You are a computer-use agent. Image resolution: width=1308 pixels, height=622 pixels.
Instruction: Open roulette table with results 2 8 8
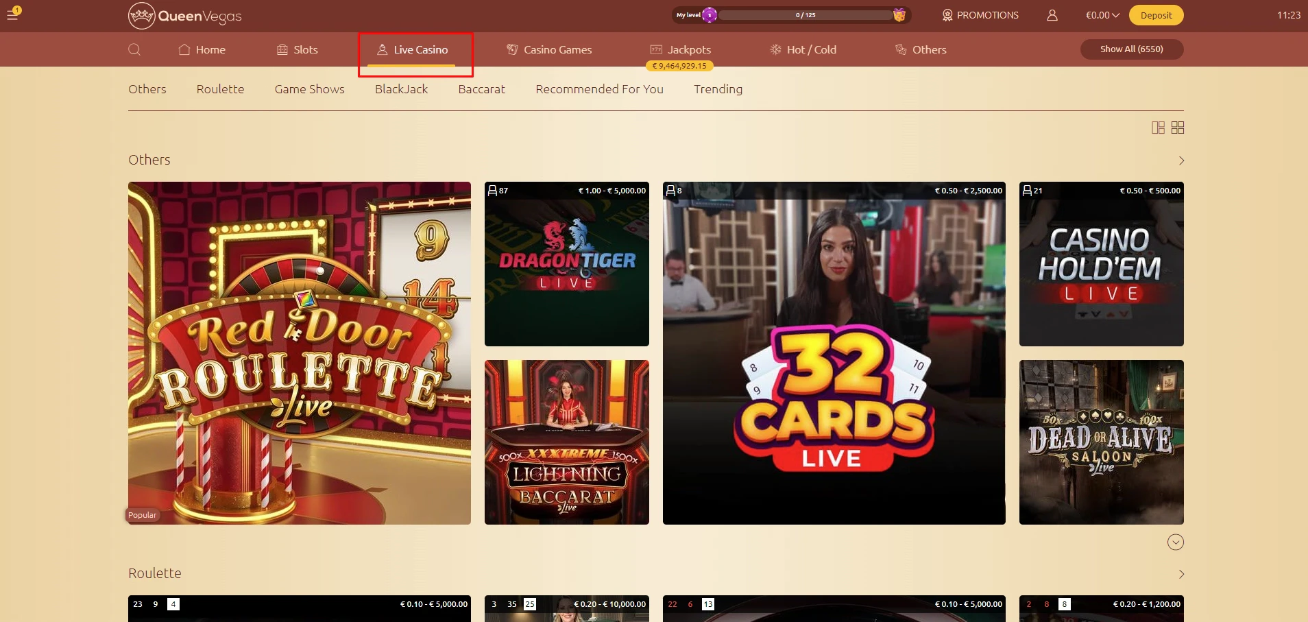point(1102,608)
